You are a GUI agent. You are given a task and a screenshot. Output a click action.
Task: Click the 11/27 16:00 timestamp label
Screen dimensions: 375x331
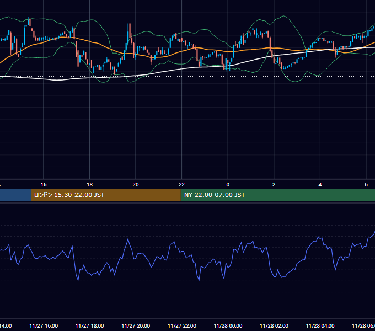point(44,325)
